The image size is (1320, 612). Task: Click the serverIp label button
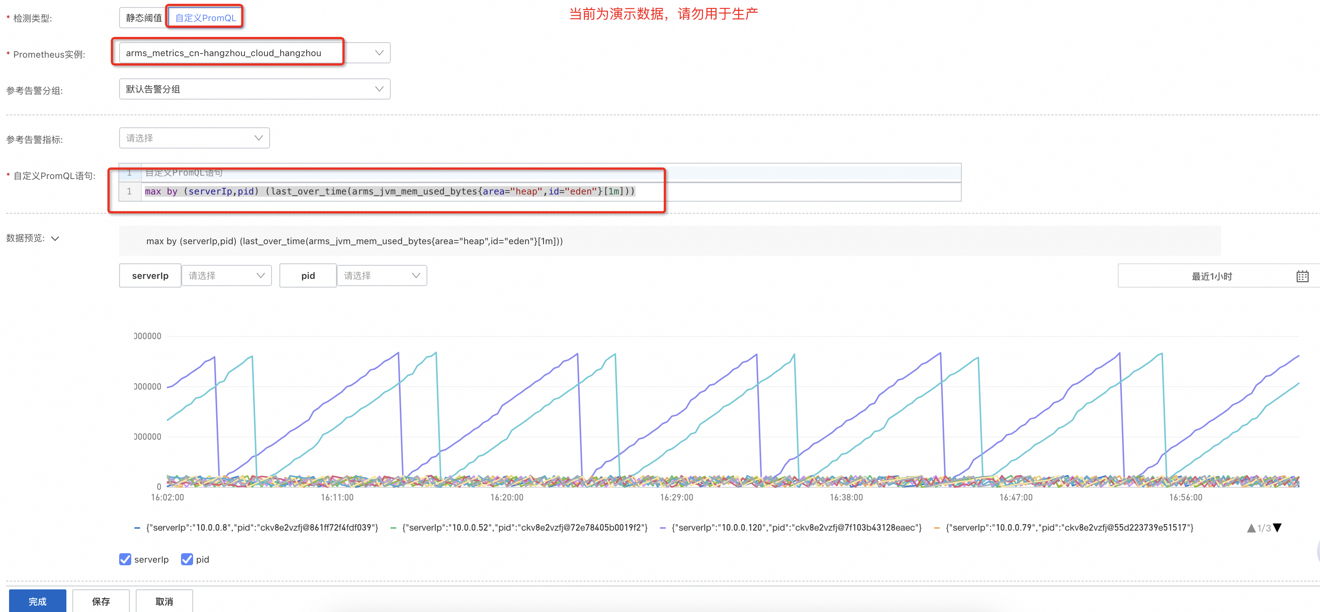tap(150, 275)
